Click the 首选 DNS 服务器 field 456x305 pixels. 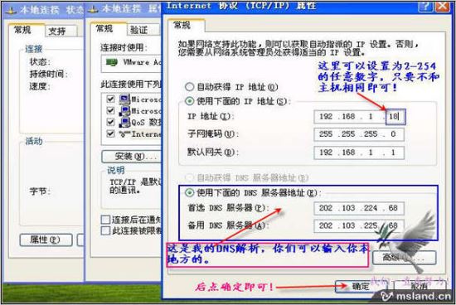coord(359,208)
